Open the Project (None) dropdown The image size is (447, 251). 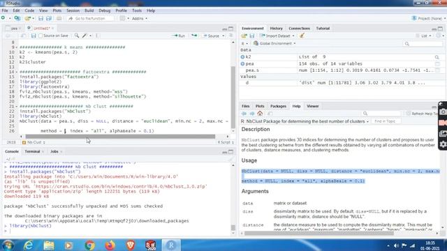point(429,19)
